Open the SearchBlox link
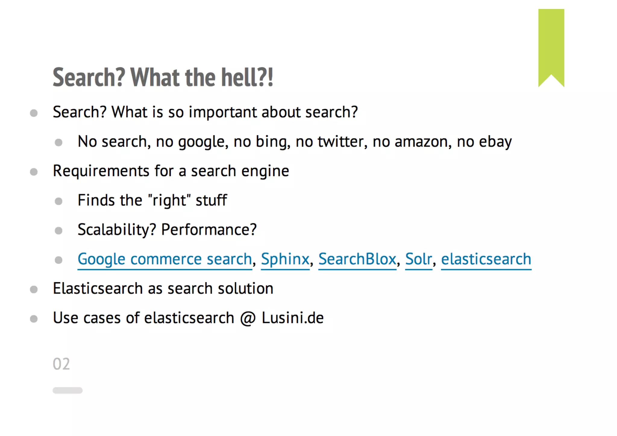Image resolution: width=617 pixels, height=436 pixels. point(357,259)
